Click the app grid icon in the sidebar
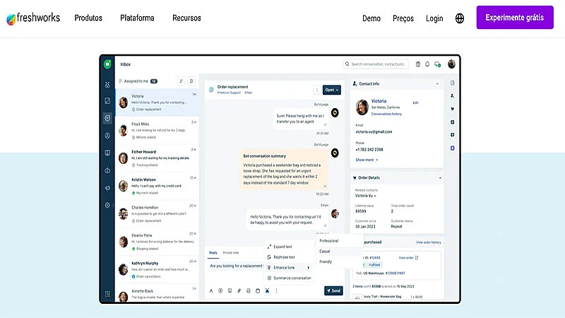 [x=107, y=294]
